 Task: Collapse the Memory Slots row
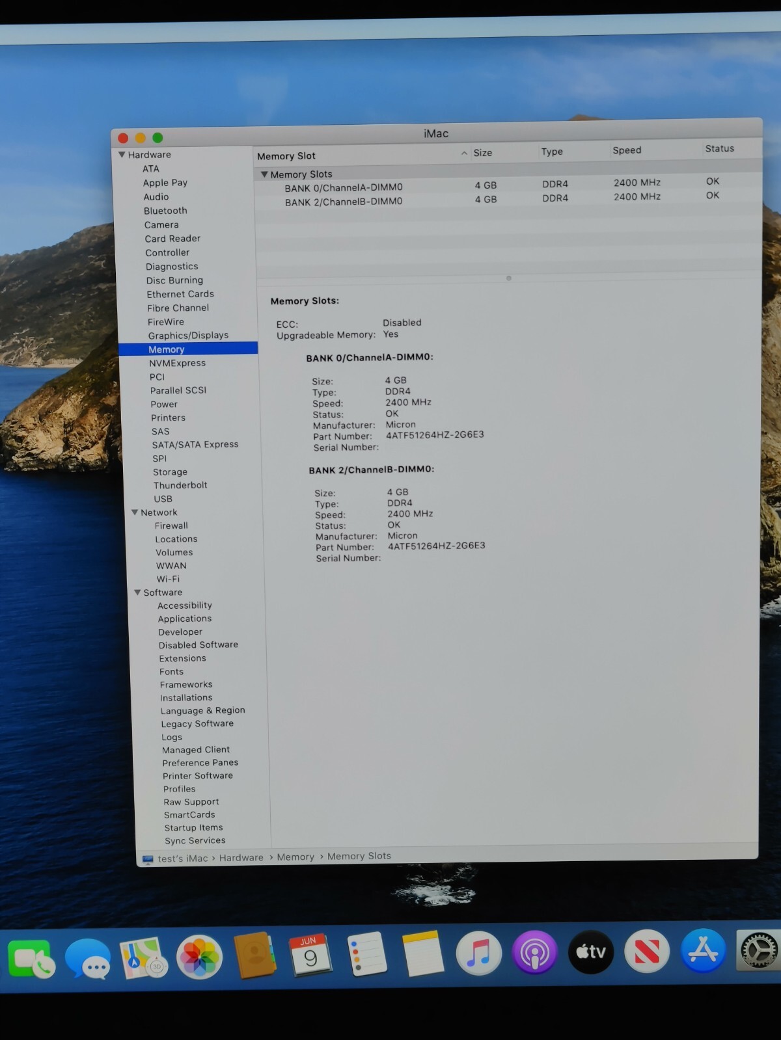[264, 174]
